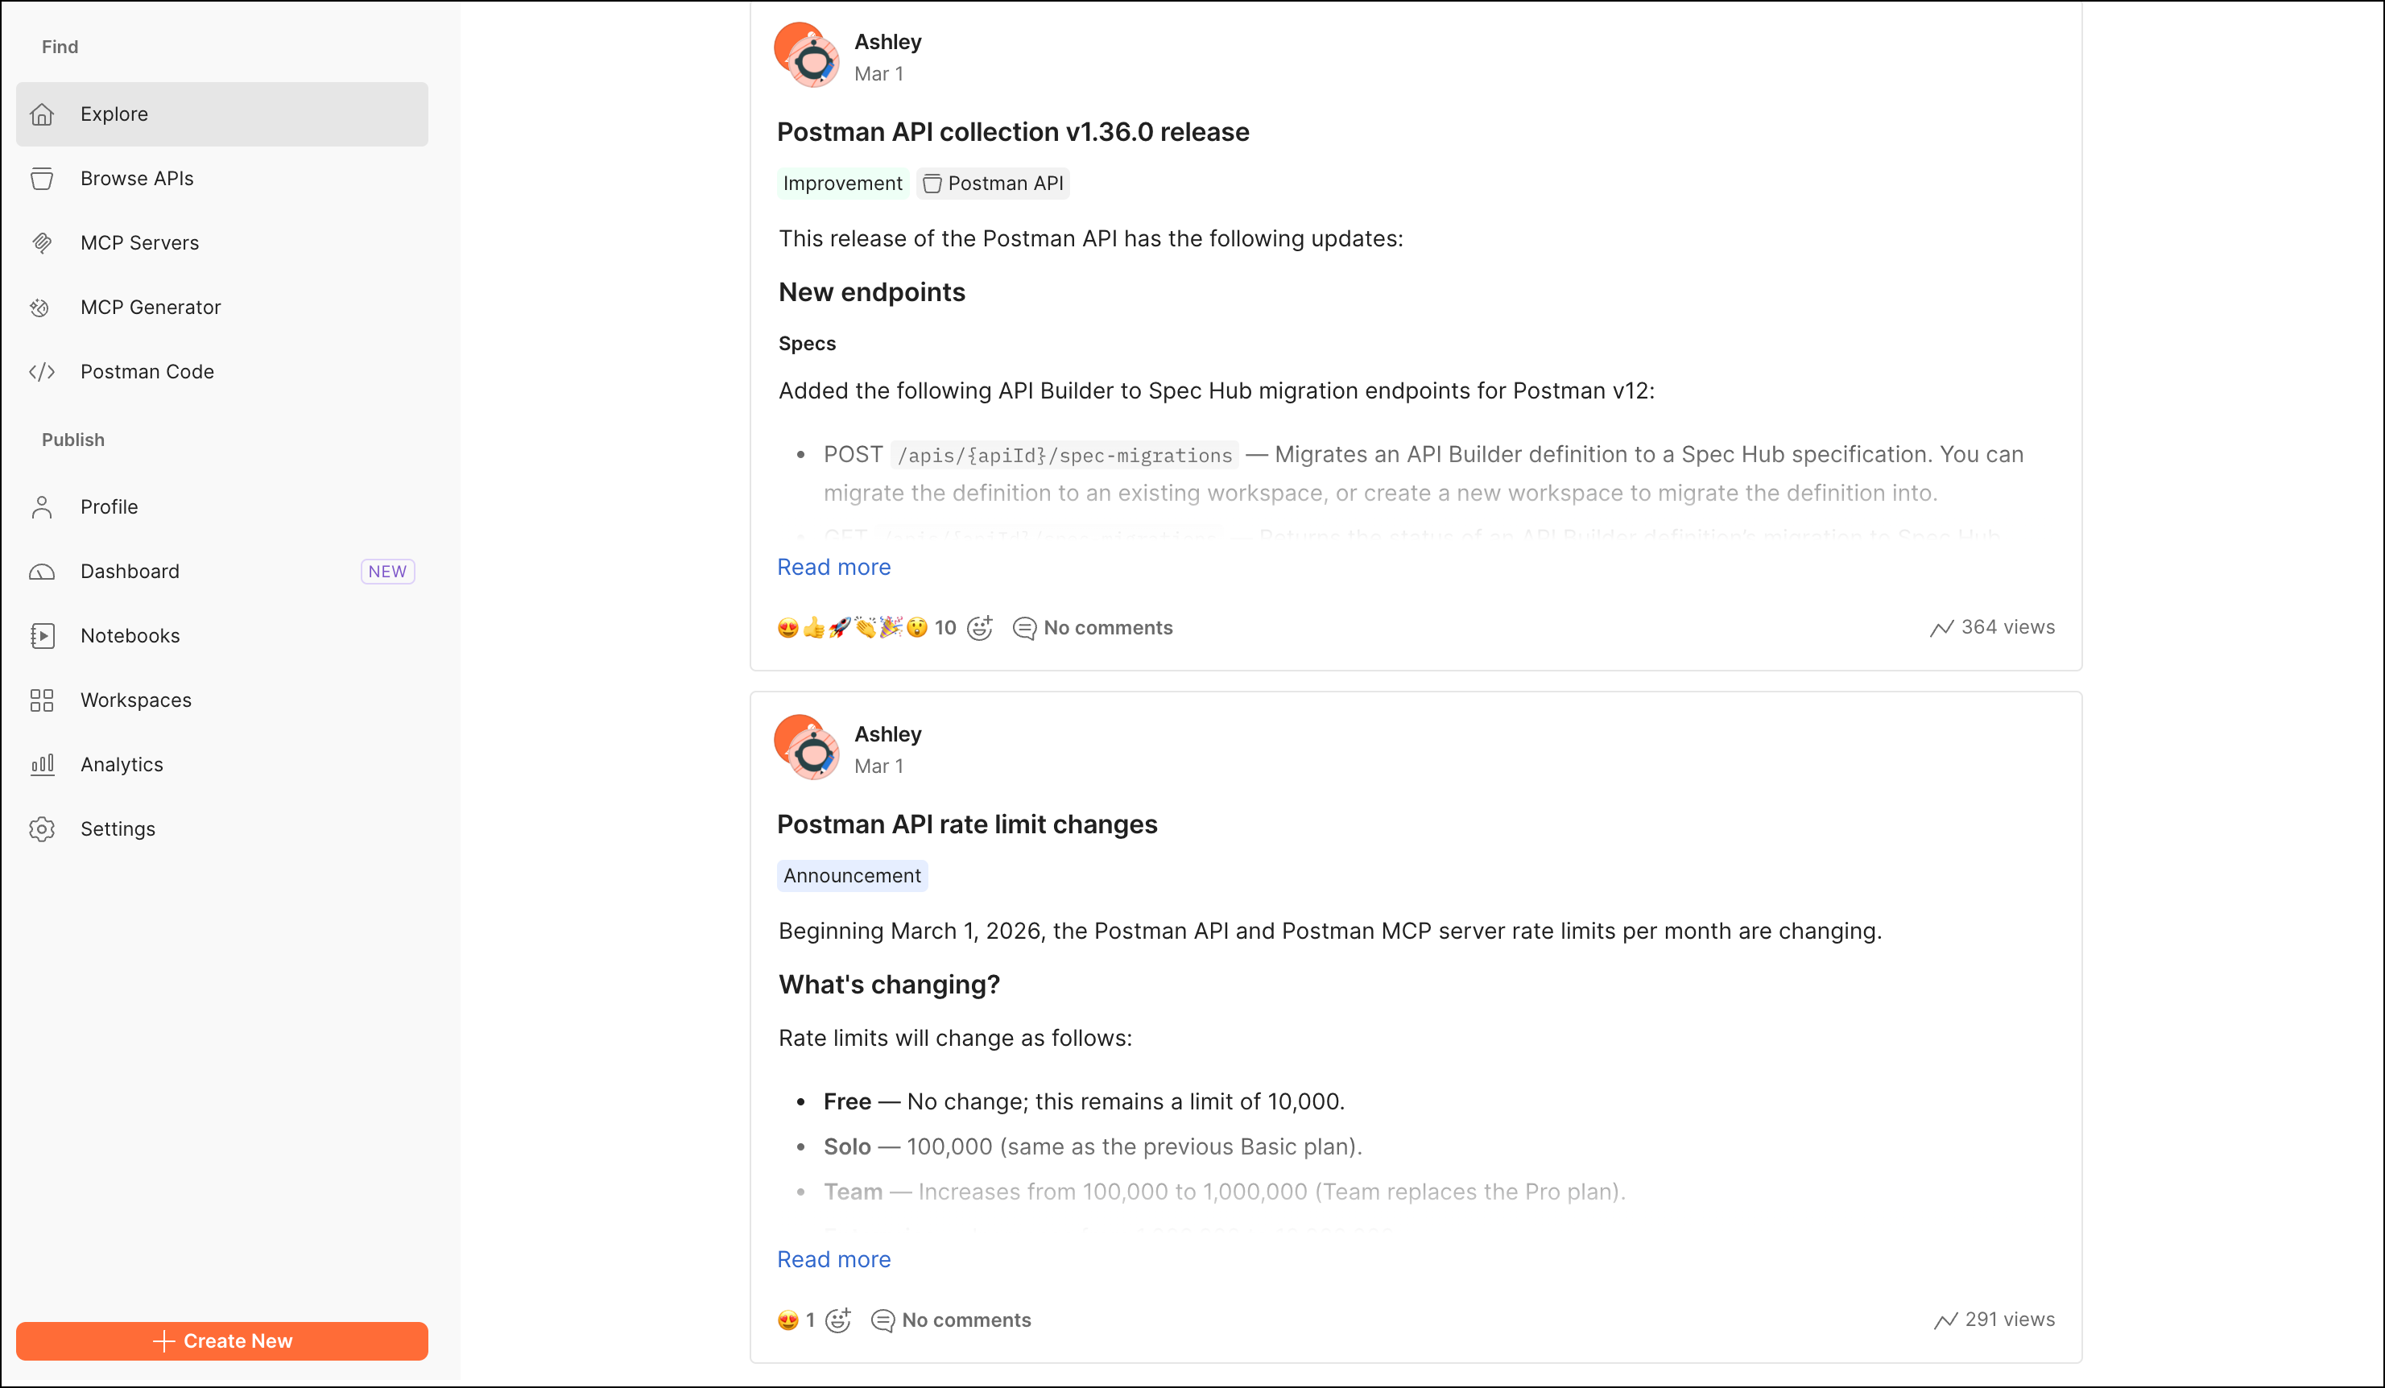This screenshot has height=1388, width=2385.
Task: Click the Notebooks icon
Action: pos(42,636)
